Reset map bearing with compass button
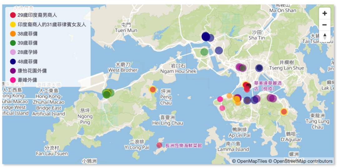The width and height of the screenshot is (337, 168). (324, 36)
